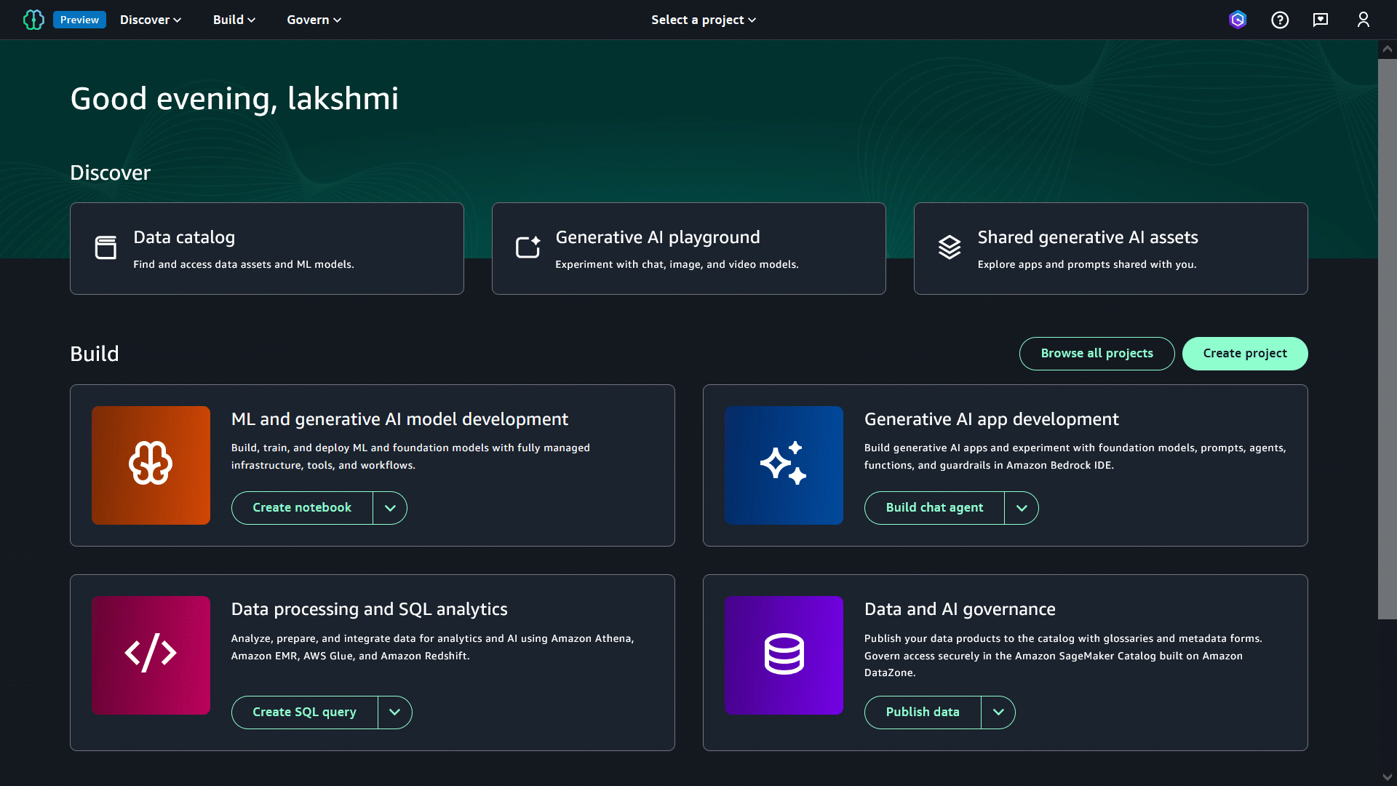The height and width of the screenshot is (786, 1397).
Task: Open the Govern menu
Action: coord(314,20)
